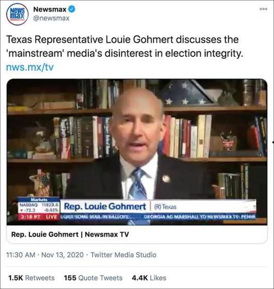Click the card title Rep. Louie Gohmert | Newsmax TV
274x289 pixels.
point(70,234)
